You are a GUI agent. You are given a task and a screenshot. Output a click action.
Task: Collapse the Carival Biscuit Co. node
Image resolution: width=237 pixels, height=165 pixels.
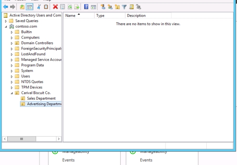(12, 93)
